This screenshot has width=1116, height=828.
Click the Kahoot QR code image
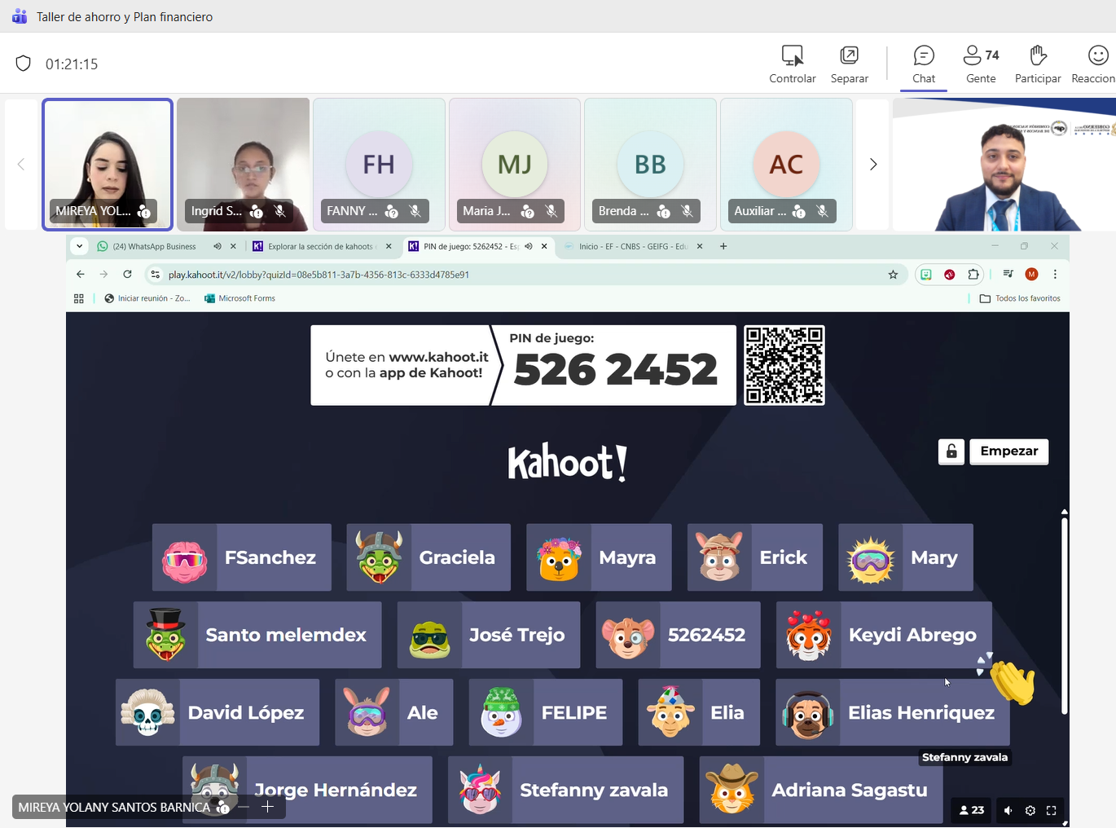click(784, 365)
